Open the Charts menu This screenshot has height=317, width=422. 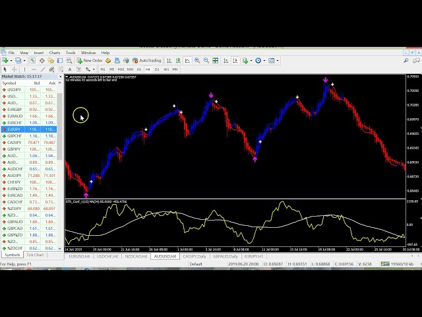[54, 52]
